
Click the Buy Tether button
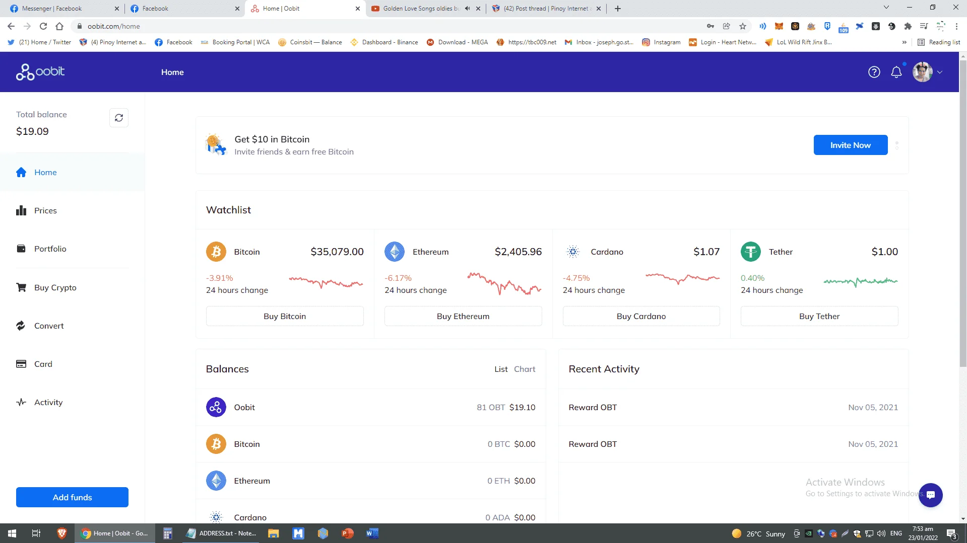click(819, 316)
